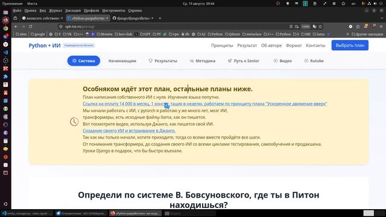Go to Принципы in the site navigation
386x217 pixels.
222,46
